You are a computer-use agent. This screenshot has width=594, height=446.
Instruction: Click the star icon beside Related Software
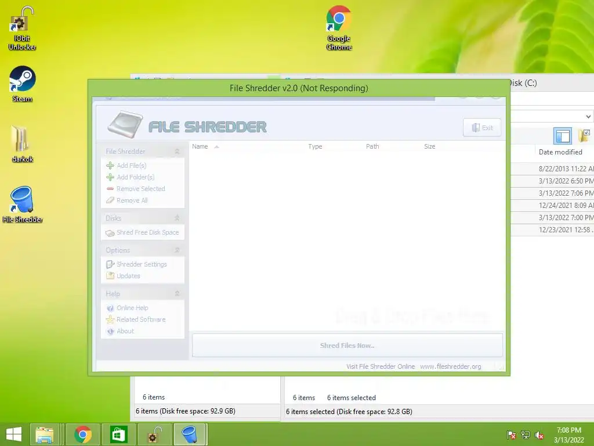(110, 319)
